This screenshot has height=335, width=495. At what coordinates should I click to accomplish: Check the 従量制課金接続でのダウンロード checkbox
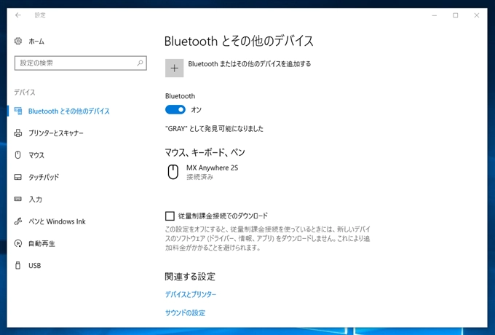(x=170, y=216)
